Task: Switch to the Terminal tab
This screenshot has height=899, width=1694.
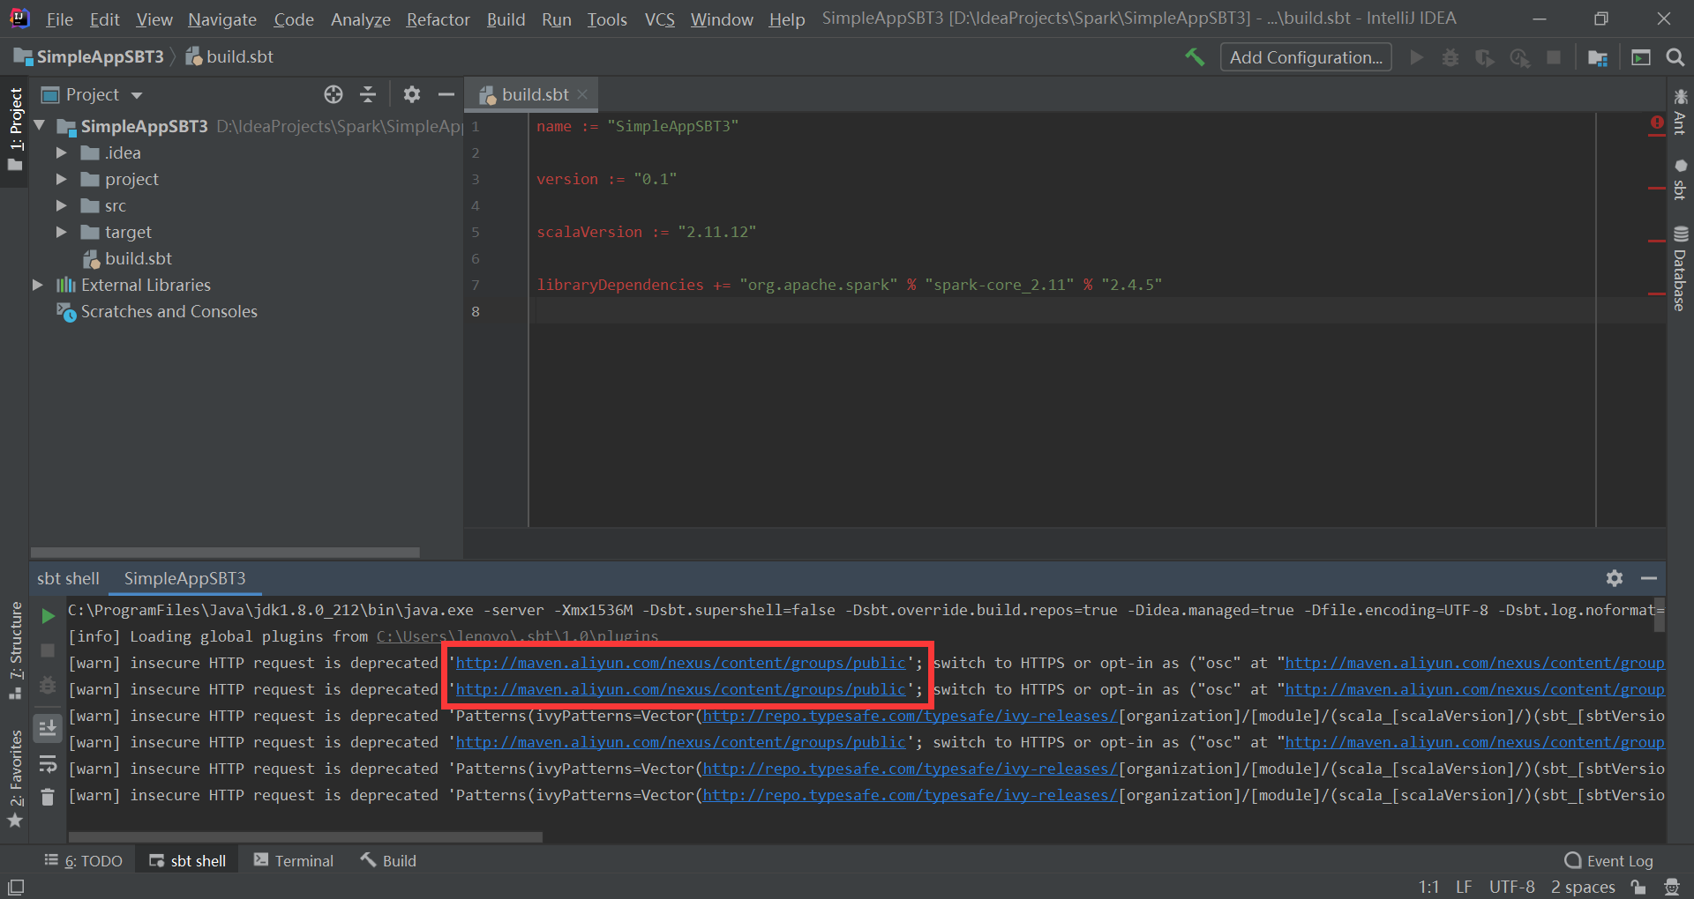Action: [294, 861]
